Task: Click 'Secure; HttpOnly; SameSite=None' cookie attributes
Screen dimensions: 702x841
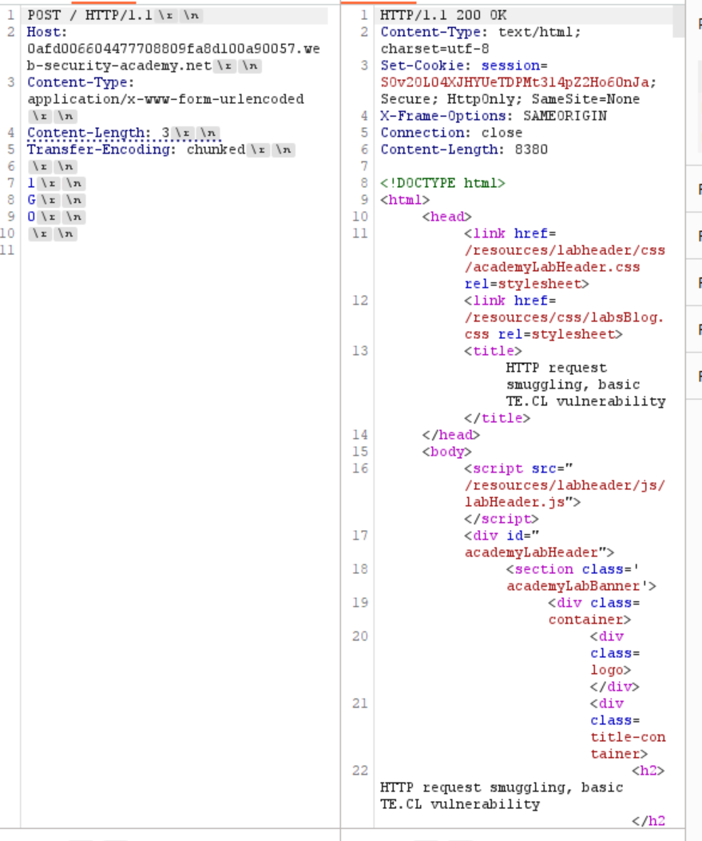Action: (510, 99)
